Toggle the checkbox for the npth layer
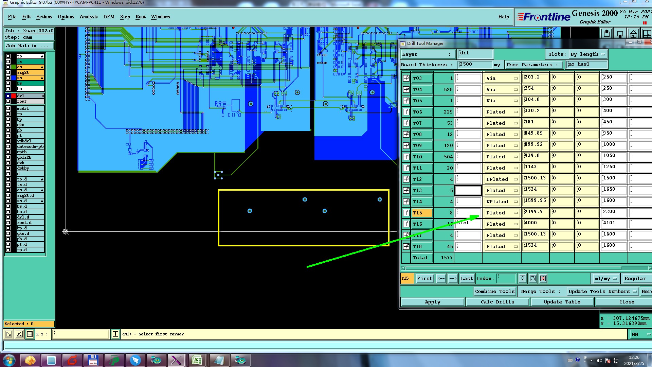The width and height of the screenshot is (652, 367). click(x=8, y=152)
